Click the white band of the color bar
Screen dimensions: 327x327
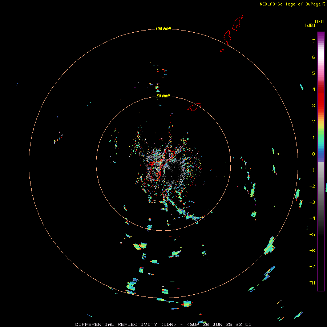[321, 54]
